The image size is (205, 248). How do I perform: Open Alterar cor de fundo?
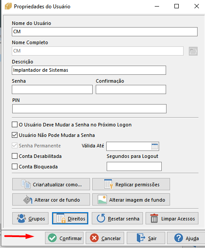coord(51,199)
